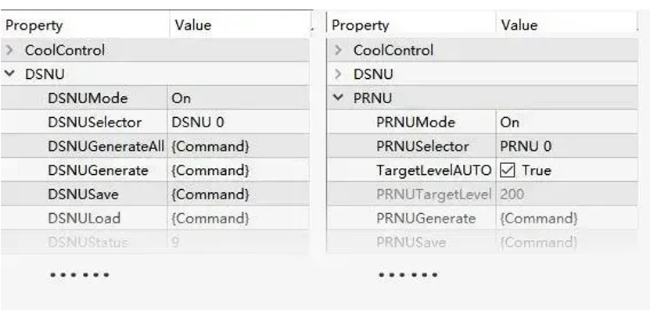Expand CoolControl in the right panel
The image size is (650, 314).
point(338,50)
